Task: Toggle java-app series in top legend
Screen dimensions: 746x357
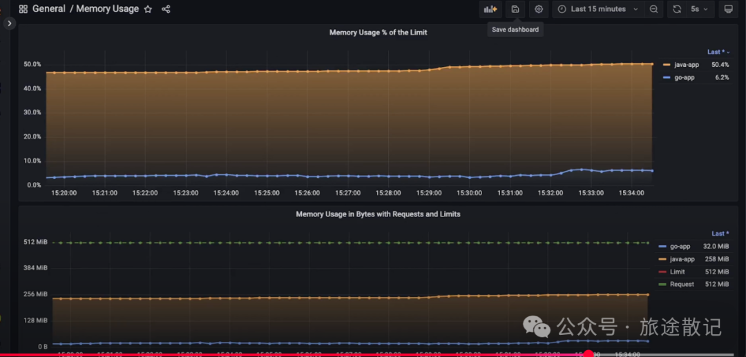Action: tap(687, 65)
